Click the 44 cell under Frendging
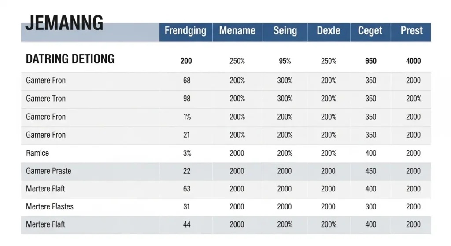Viewport: 451px width, 246px height. point(187,224)
